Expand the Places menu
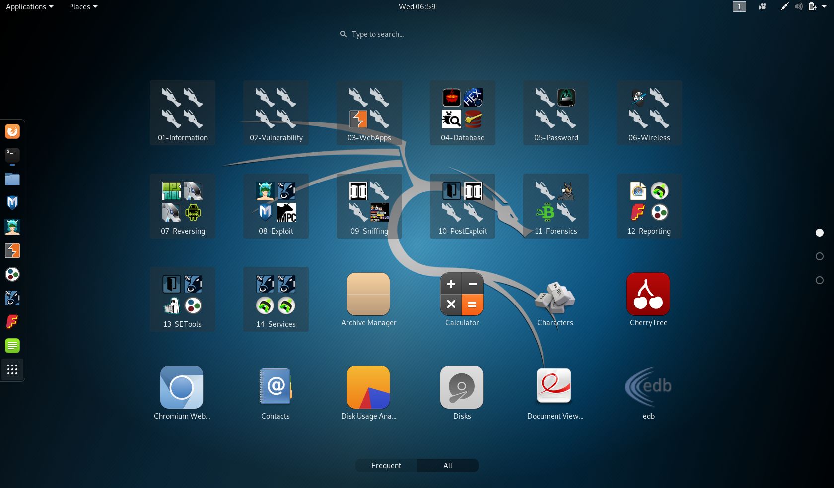834x488 pixels. point(83,7)
